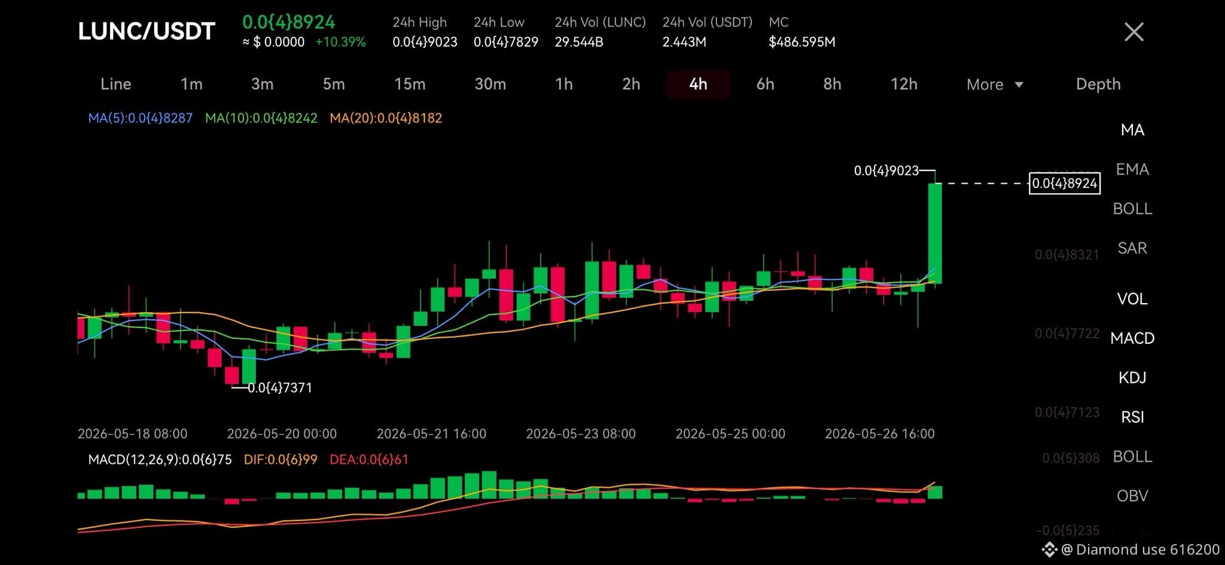This screenshot has width=1225, height=565.
Task: Click the 2026-05-21 16:00 date label
Action: click(431, 433)
